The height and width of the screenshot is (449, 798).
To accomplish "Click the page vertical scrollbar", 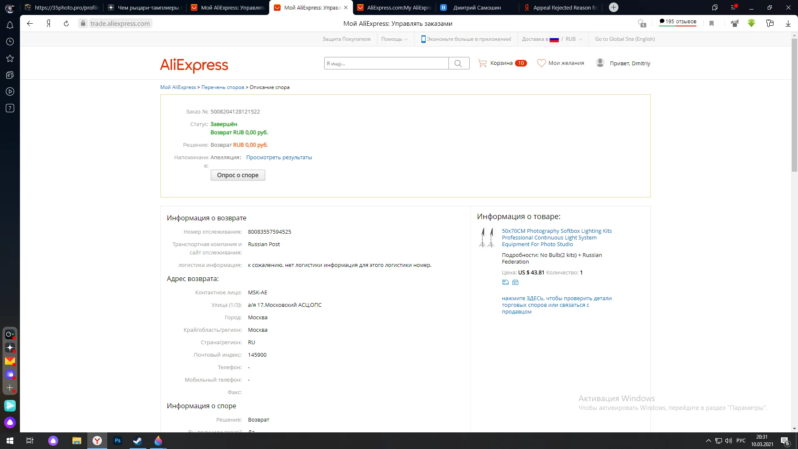I will (794, 104).
